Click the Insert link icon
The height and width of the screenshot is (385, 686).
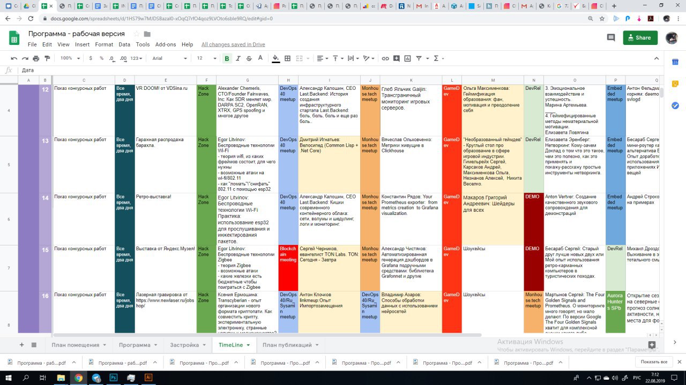(x=385, y=58)
